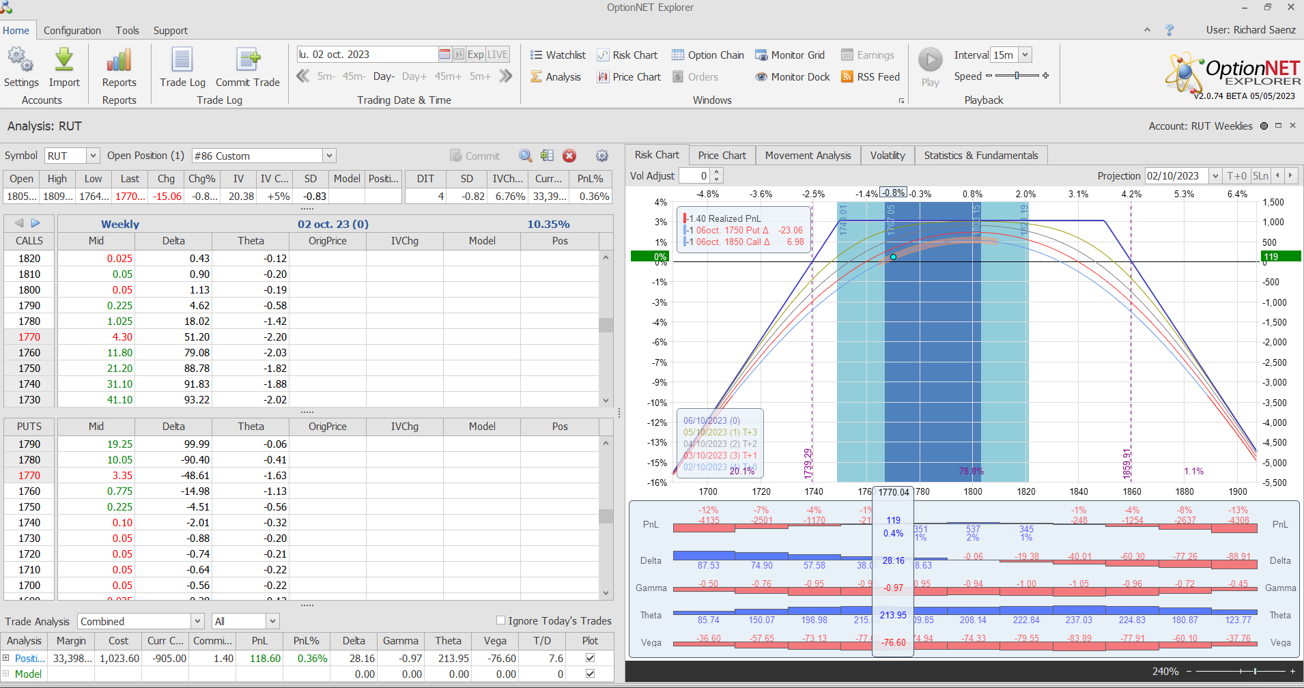Expand the Position row in analysis grid
The width and height of the screenshot is (1304, 688).
point(6,658)
